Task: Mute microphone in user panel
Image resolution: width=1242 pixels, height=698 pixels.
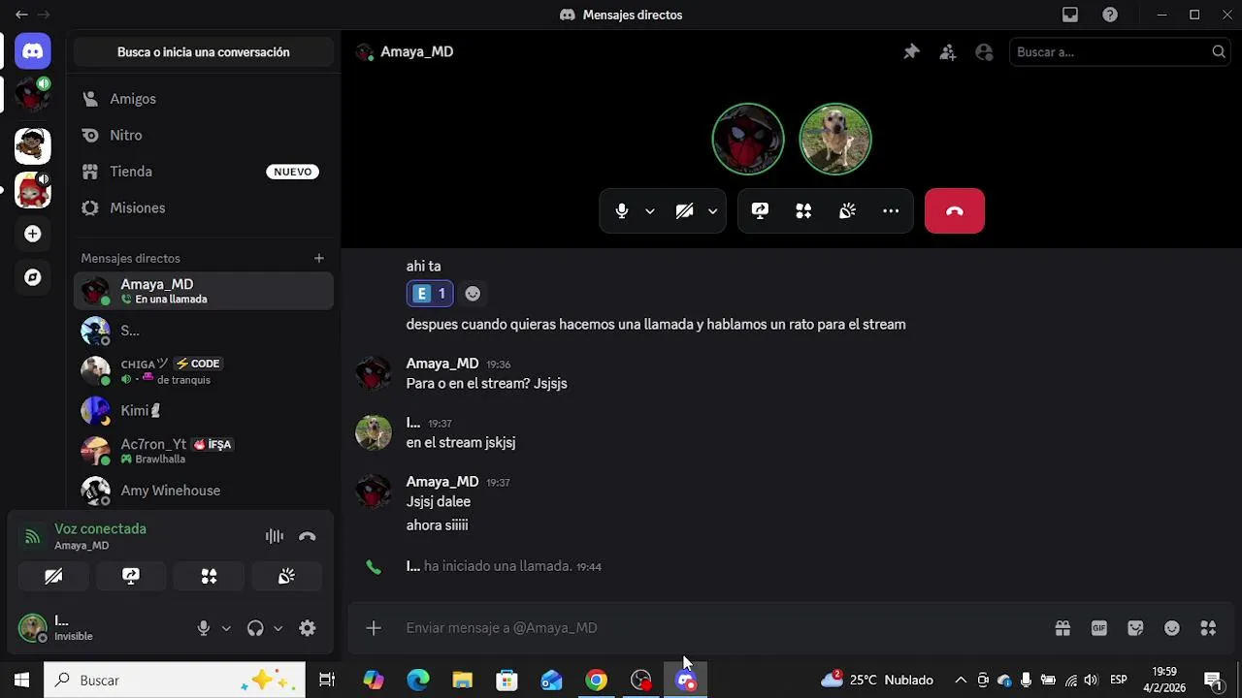Action: click(204, 628)
